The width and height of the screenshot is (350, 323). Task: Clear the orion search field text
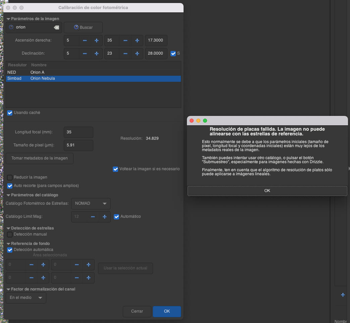[56, 27]
